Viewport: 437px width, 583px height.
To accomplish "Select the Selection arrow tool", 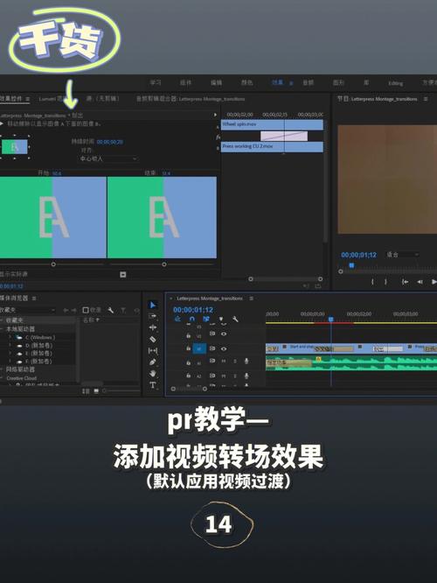I will pyautogui.click(x=153, y=305).
